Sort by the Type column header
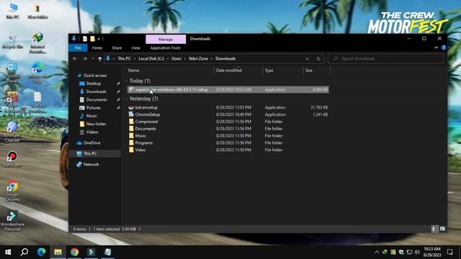The height and width of the screenshot is (259, 461). 269,71
